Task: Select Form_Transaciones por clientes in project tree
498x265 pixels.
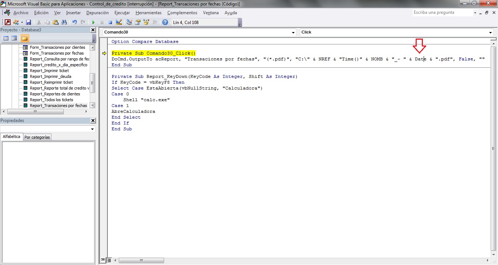Action: click(x=57, y=47)
